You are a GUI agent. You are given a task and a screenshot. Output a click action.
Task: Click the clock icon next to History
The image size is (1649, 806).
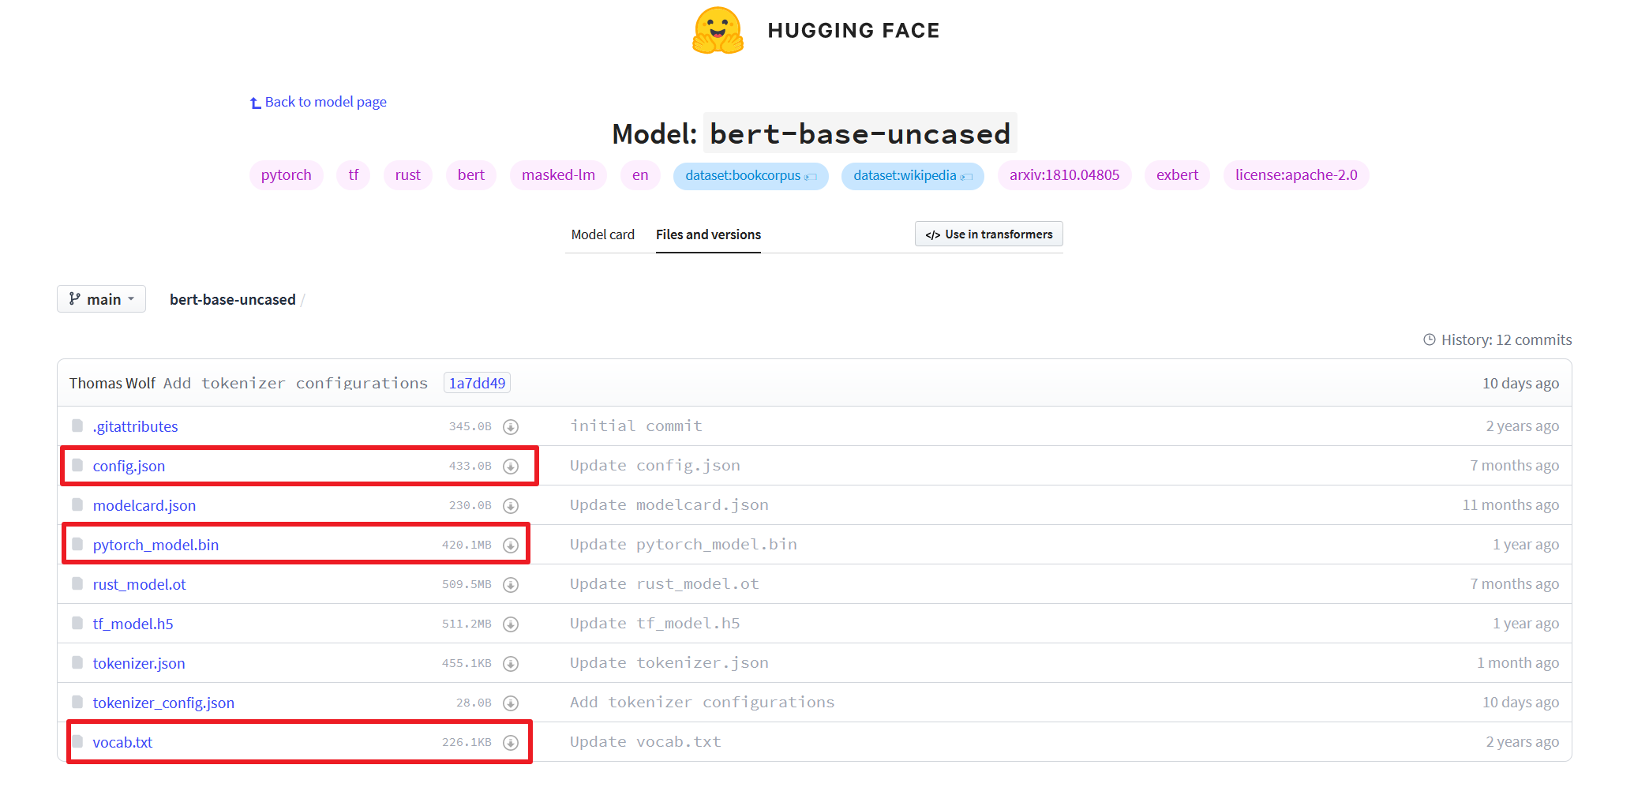pos(1429,339)
